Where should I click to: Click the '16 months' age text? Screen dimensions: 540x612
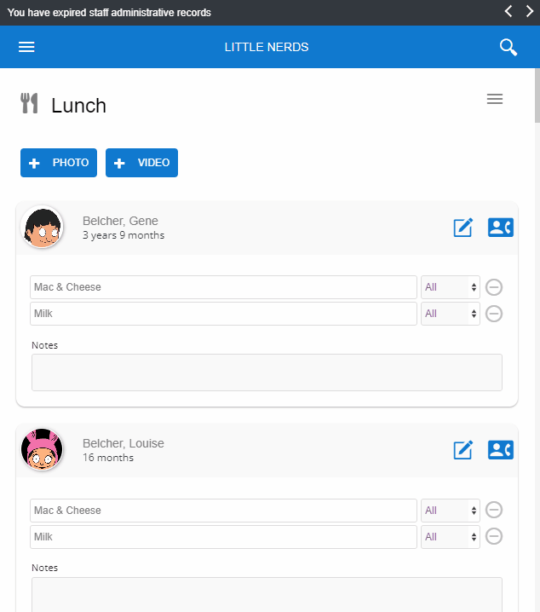pyautogui.click(x=108, y=458)
